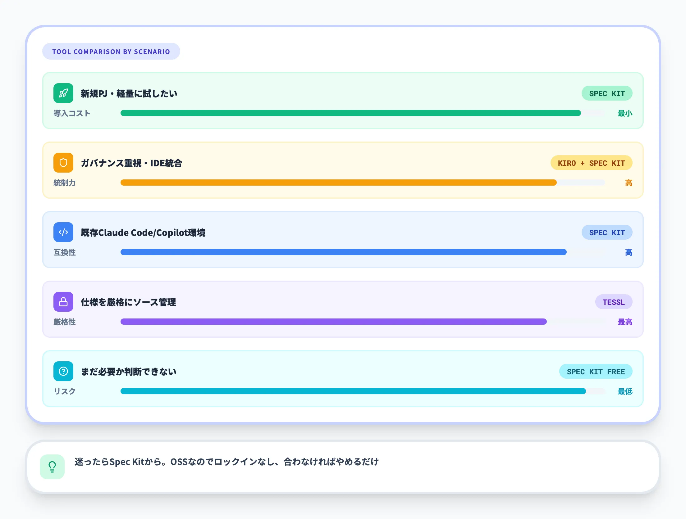Click the cyan リスク progress bar
This screenshot has width=686, height=519.
(x=353, y=391)
